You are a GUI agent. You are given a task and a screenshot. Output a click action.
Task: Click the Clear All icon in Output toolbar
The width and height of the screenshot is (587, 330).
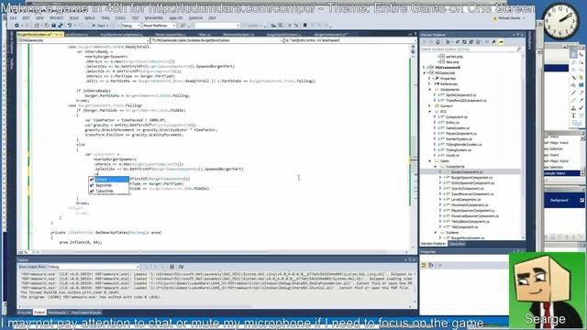point(172,267)
